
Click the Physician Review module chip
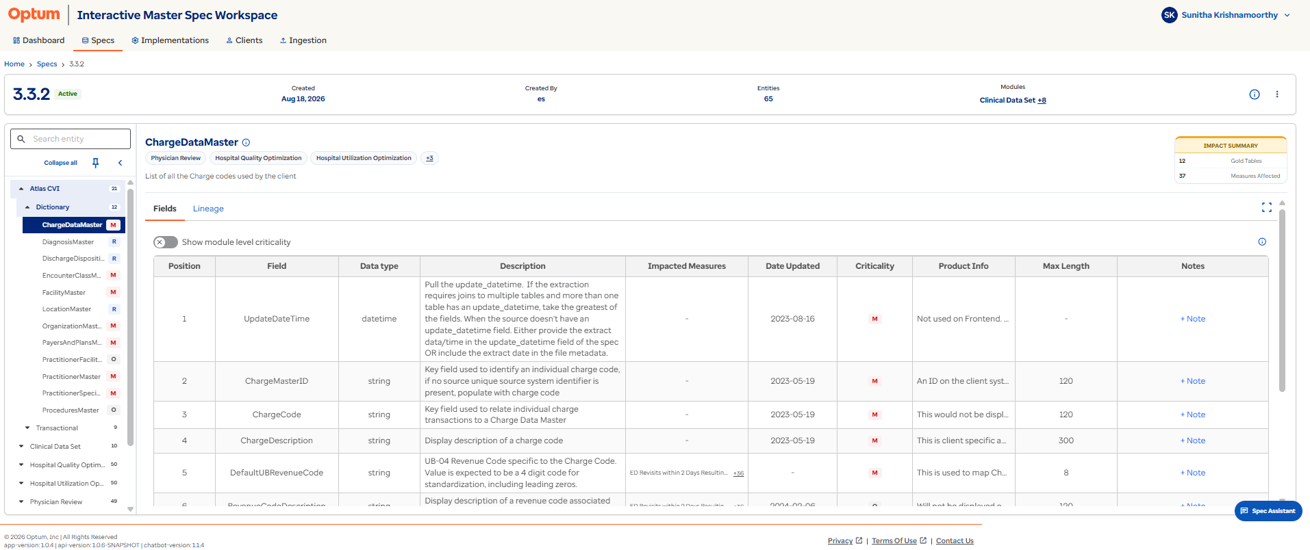(176, 158)
